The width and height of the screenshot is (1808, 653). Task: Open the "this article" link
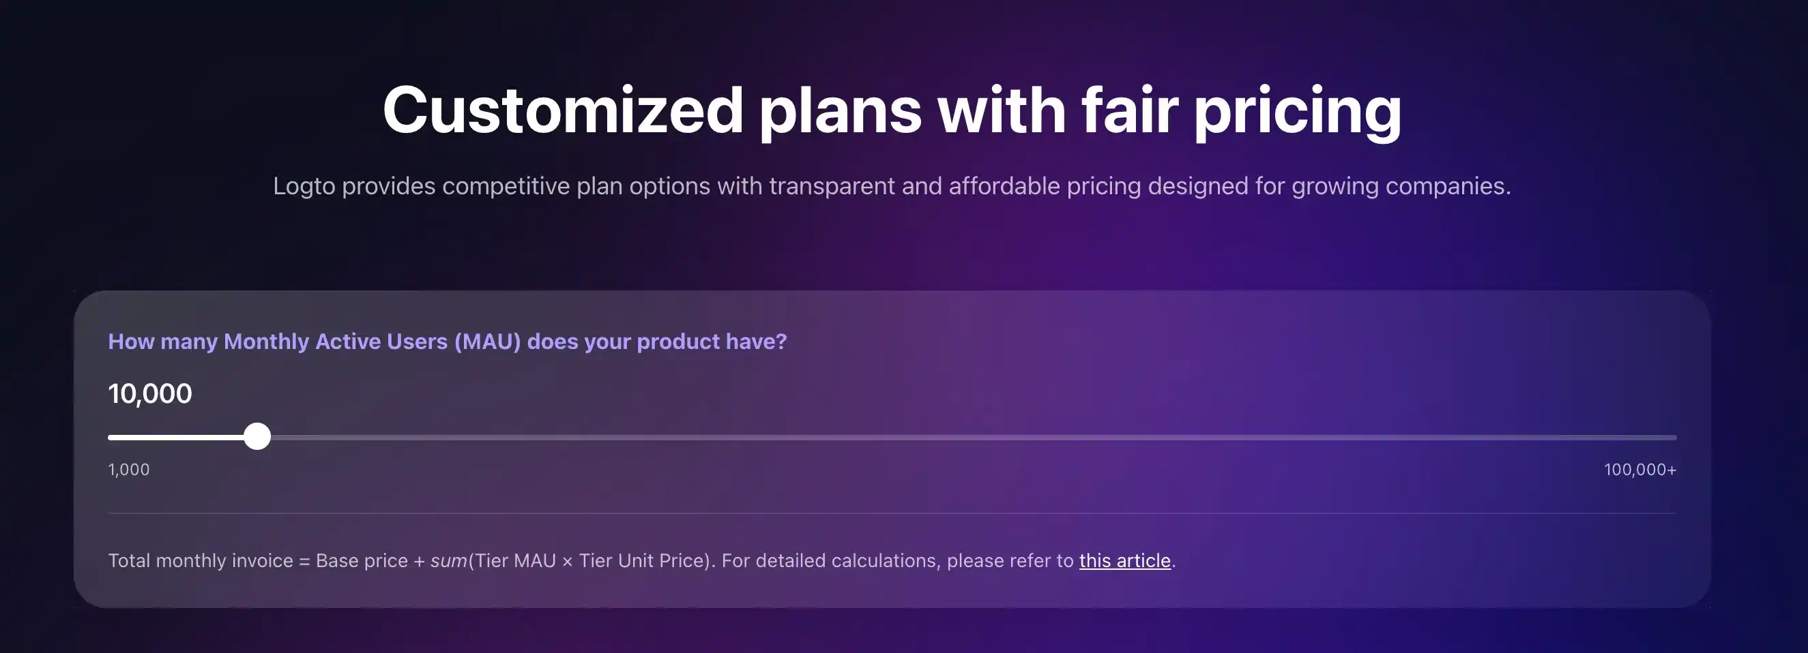click(1124, 560)
